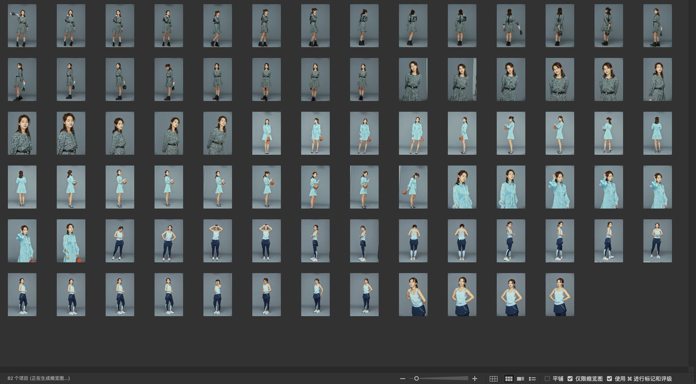Screen dimensions: 696x384
Task: Open the first close-up portrait in patterned dress
Action: 413,79
